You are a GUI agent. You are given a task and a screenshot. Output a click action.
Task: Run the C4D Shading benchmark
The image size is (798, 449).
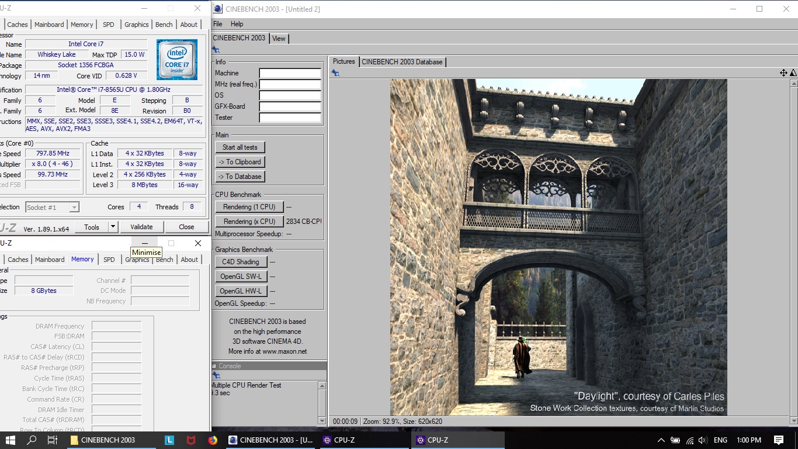241,262
